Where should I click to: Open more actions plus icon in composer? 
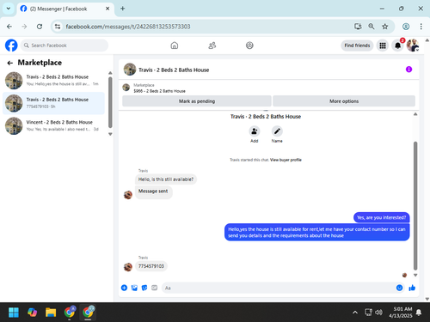click(124, 288)
